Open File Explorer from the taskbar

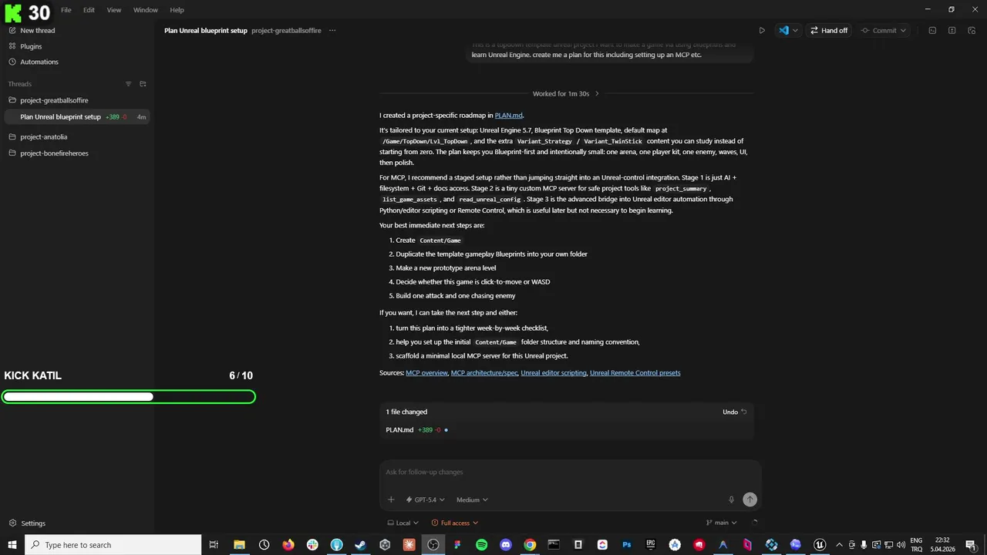[239, 545]
